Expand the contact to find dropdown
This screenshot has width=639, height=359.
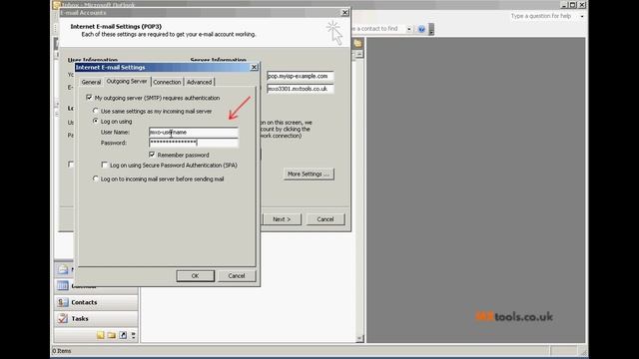(x=408, y=29)
